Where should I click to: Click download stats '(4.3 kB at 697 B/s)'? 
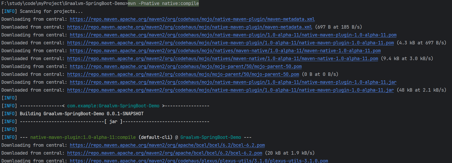click(x=421, y=43)
